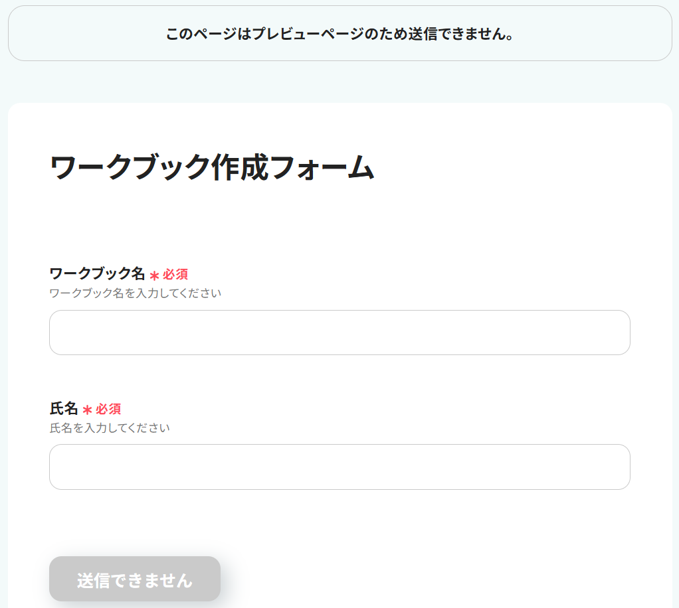Click red asterisk icon beside 氏名
The image size is (679, 608).
click(87, 410)
